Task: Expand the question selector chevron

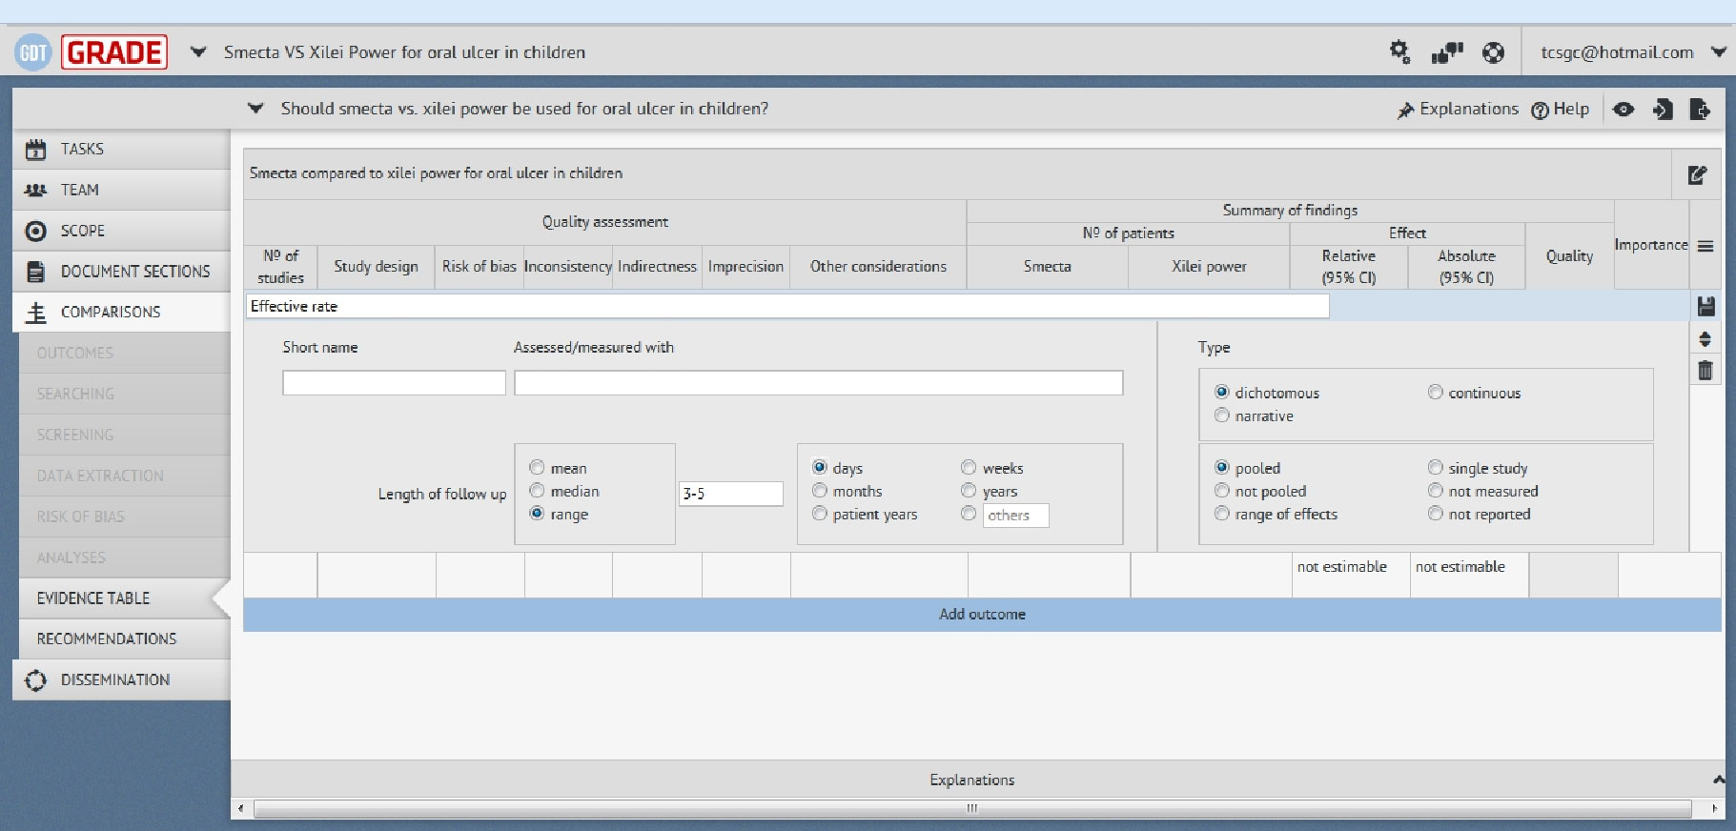Action: [255, 109]
